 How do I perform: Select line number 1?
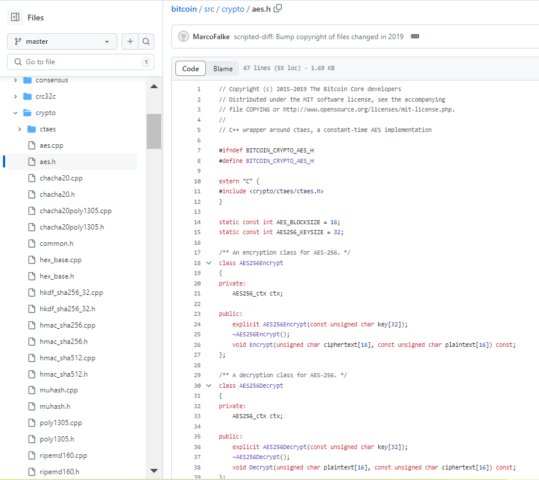(x=199, y=89)
